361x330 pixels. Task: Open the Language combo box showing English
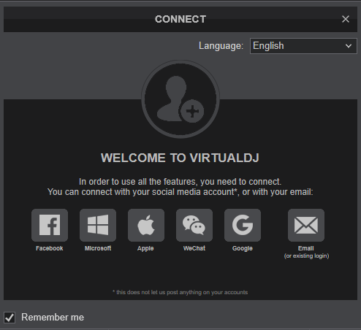coord(303,46)
